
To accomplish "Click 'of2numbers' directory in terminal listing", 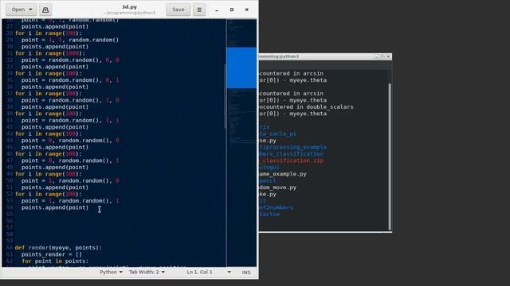I will tap(276, 207).
